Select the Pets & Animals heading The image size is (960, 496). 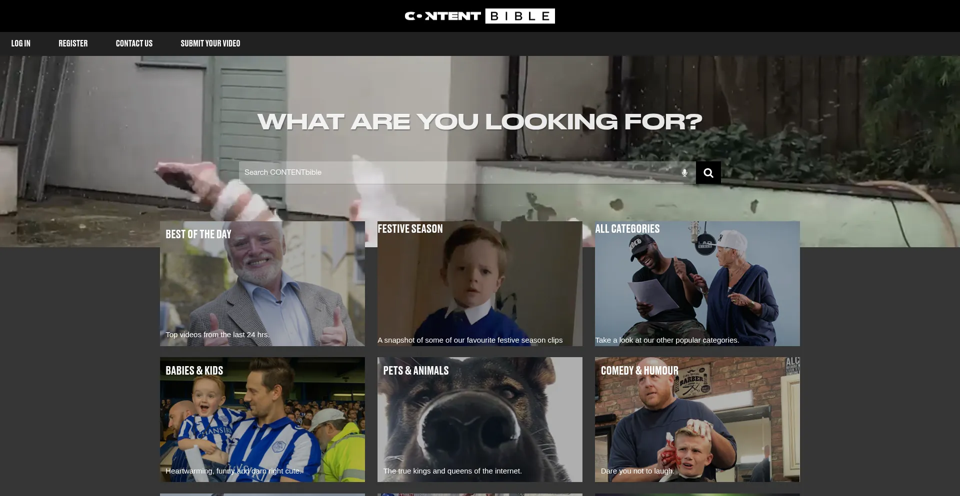(x=415, y=371)
